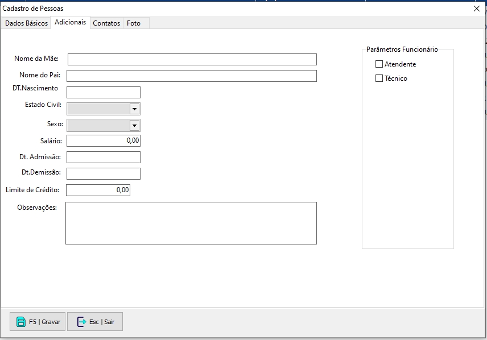
Task: Click the Salário amount field
Action: [x=103, y=140]
